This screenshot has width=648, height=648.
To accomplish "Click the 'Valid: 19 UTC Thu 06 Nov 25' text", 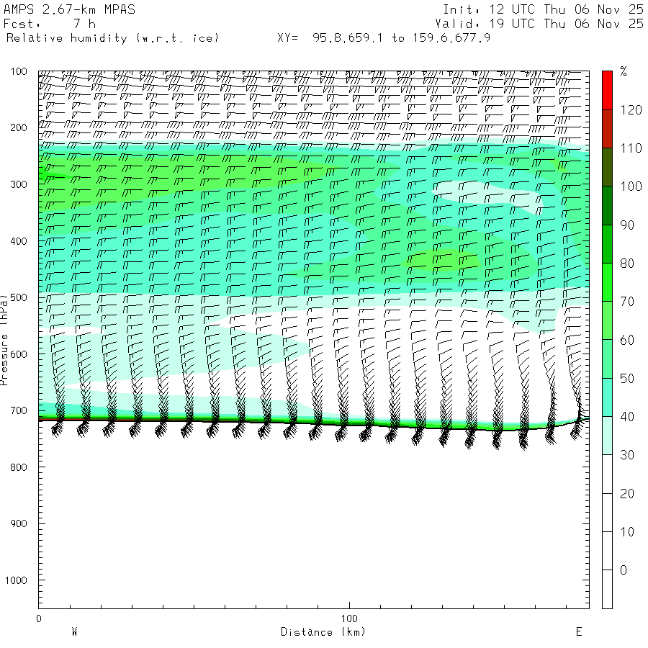I will [x=539, y=24].
